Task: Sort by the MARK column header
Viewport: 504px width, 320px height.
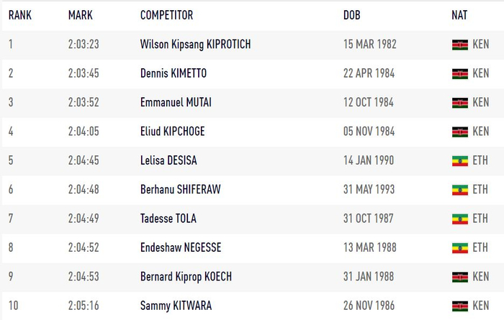Action: point(81,15)
